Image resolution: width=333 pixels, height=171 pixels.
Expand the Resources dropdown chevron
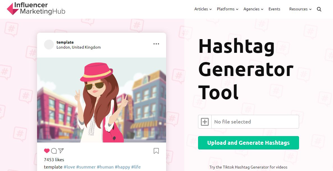310,9
